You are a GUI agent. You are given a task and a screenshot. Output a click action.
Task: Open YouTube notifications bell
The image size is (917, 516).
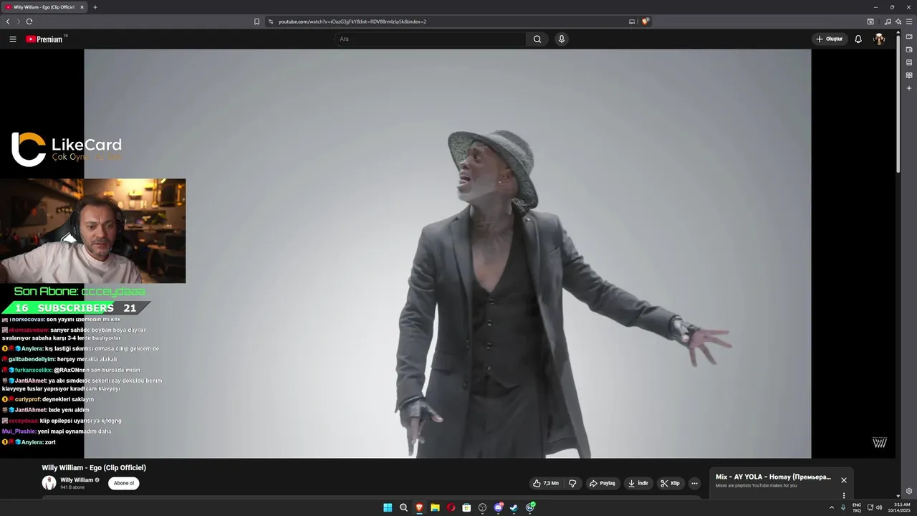click(858, 39)
